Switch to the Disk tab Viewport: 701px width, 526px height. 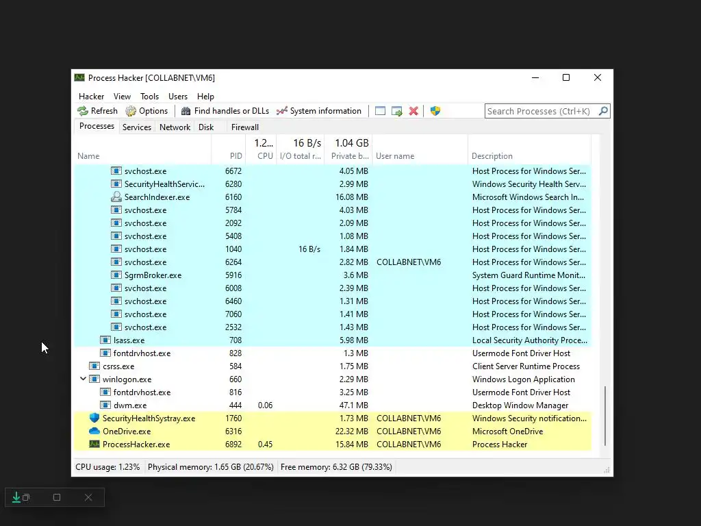click(x=206, y=127)
